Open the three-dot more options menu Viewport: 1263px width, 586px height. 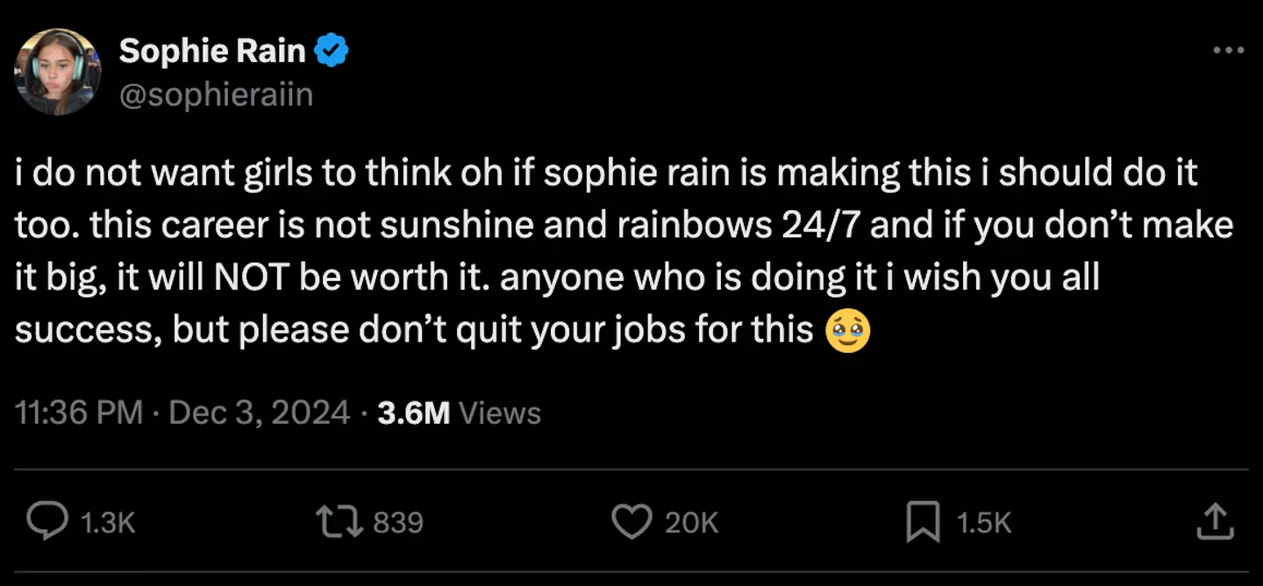pyautogui.click(x=1228, y=51)
